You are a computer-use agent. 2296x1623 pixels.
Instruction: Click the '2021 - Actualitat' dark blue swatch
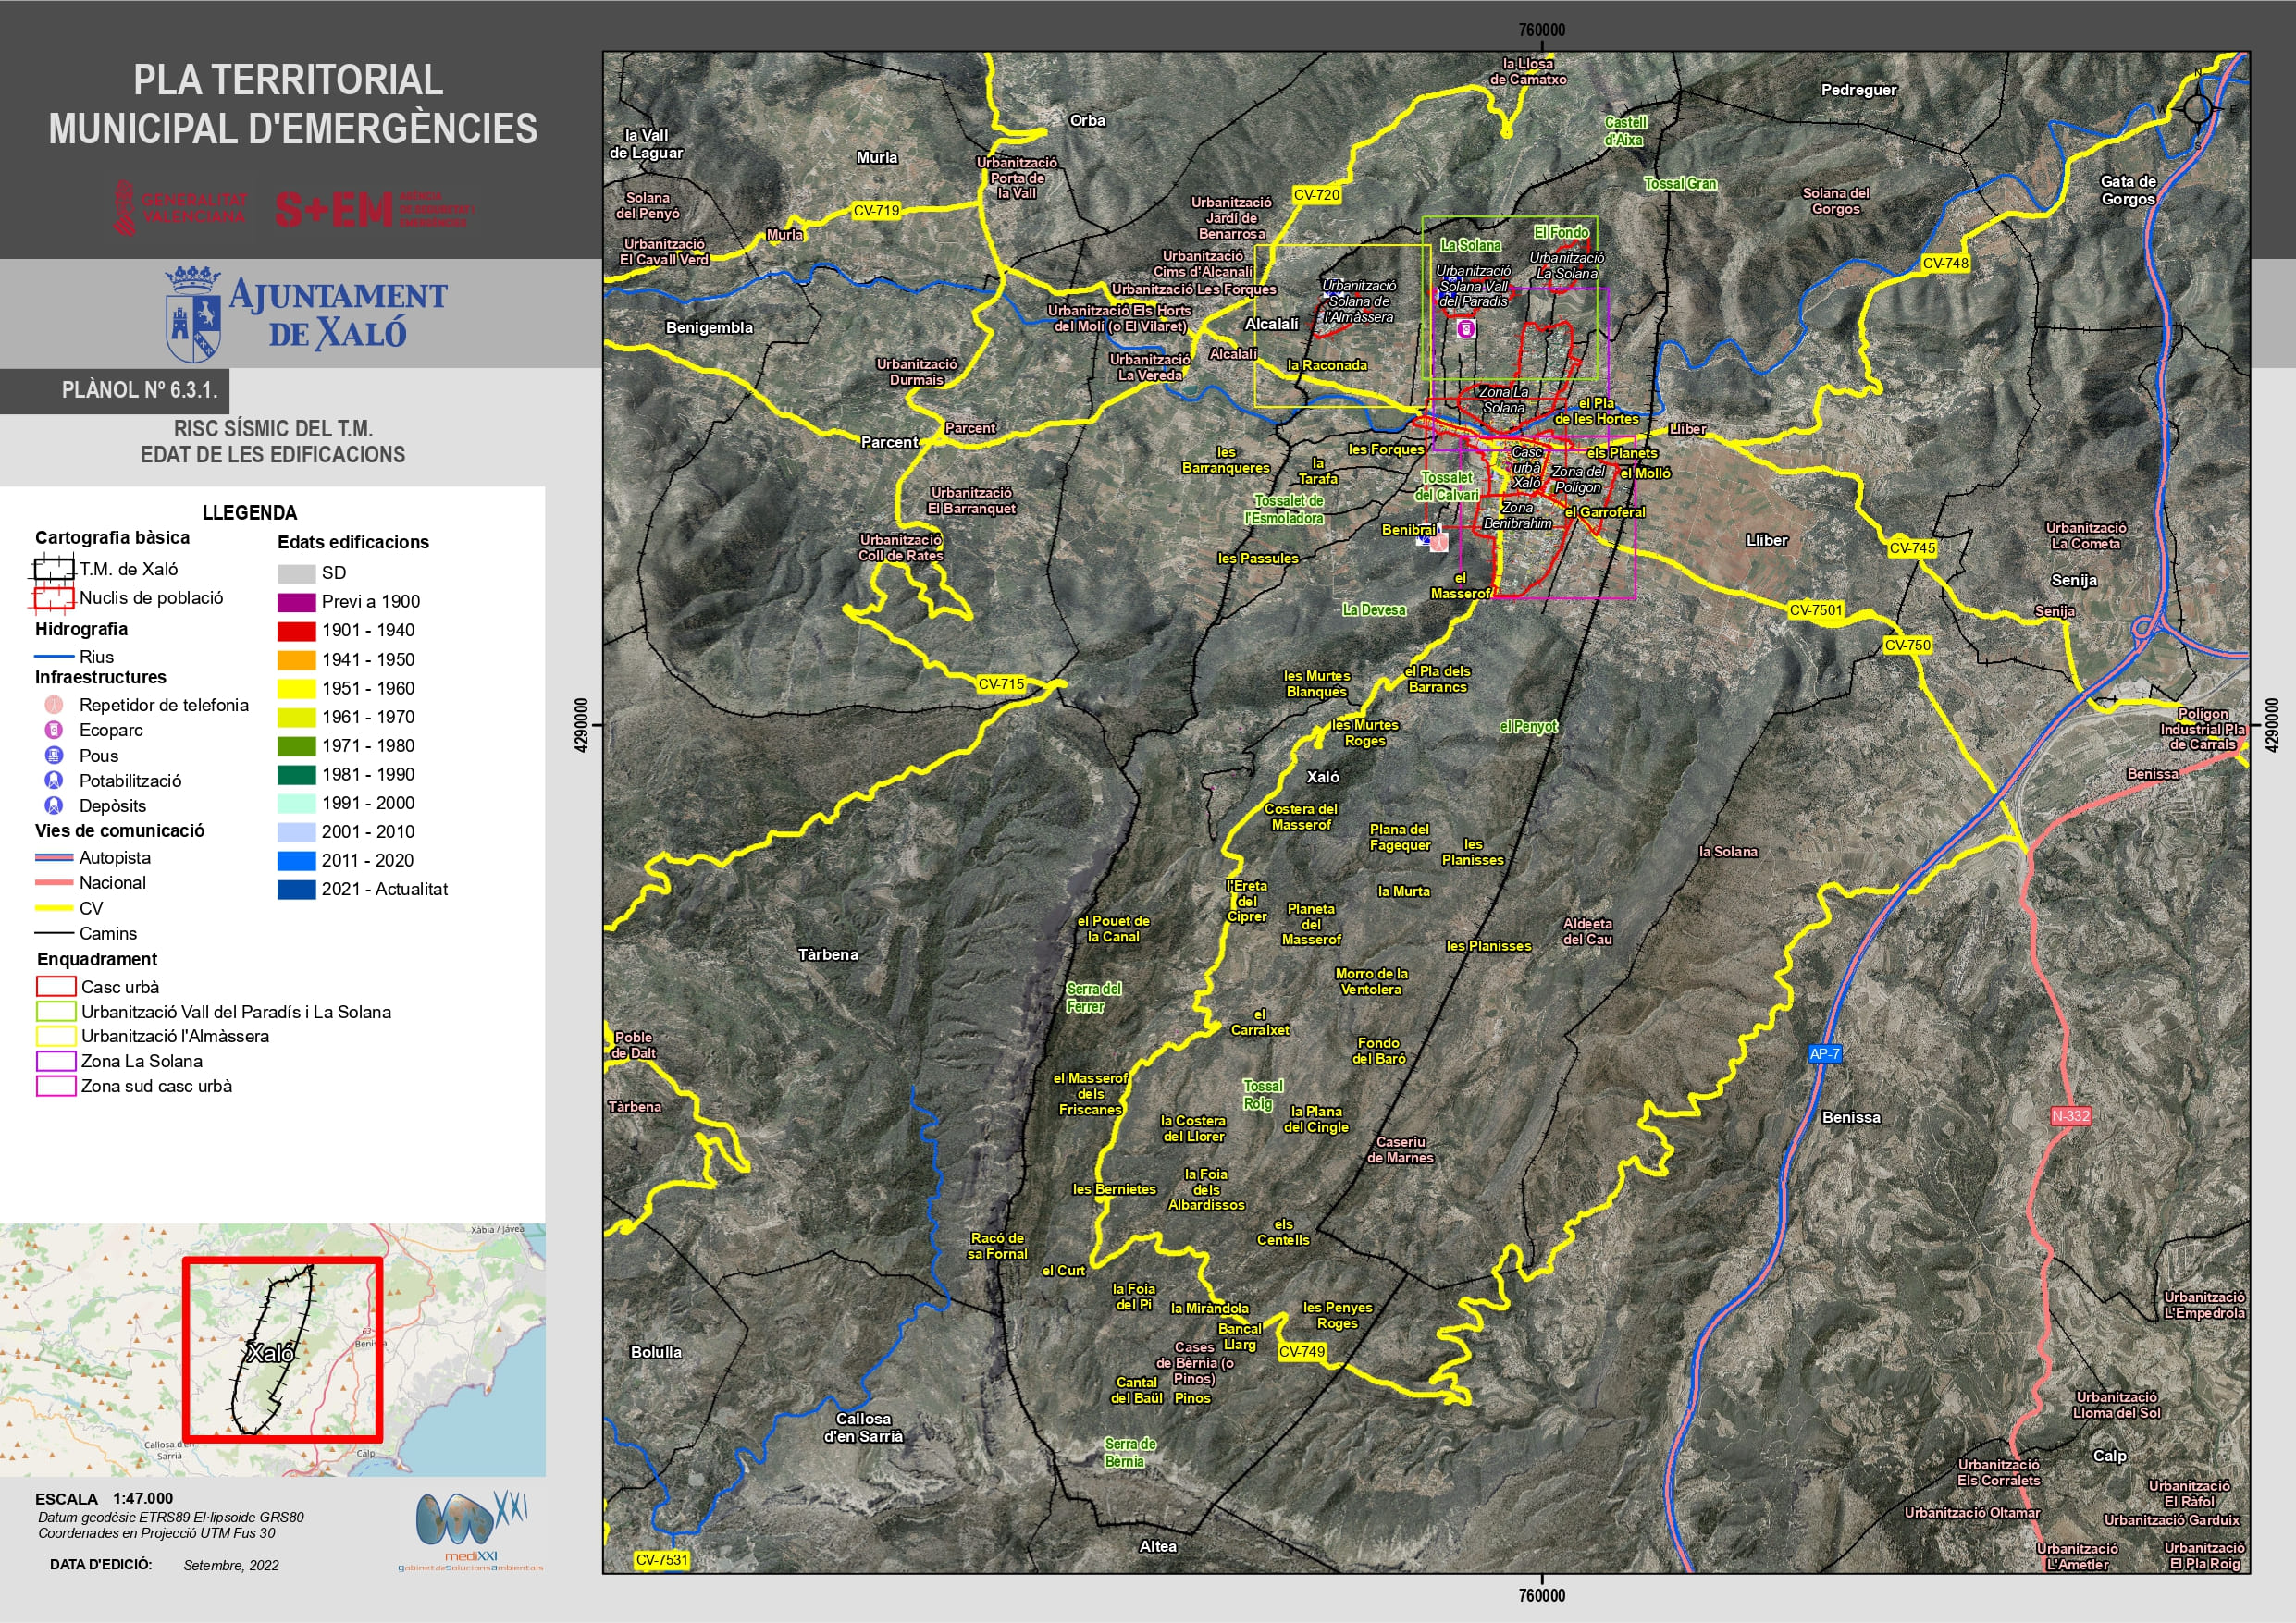point(296,889)
